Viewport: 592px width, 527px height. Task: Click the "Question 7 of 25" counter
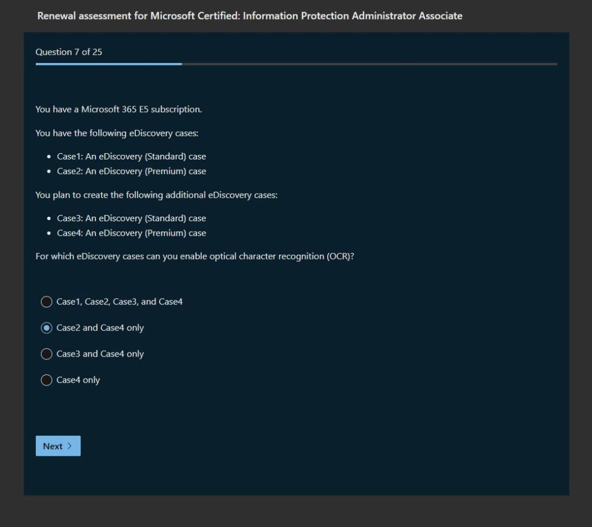(69, 52)
